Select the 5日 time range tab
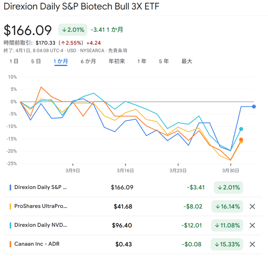Screen dimensions: 268x256 (36, 62)
